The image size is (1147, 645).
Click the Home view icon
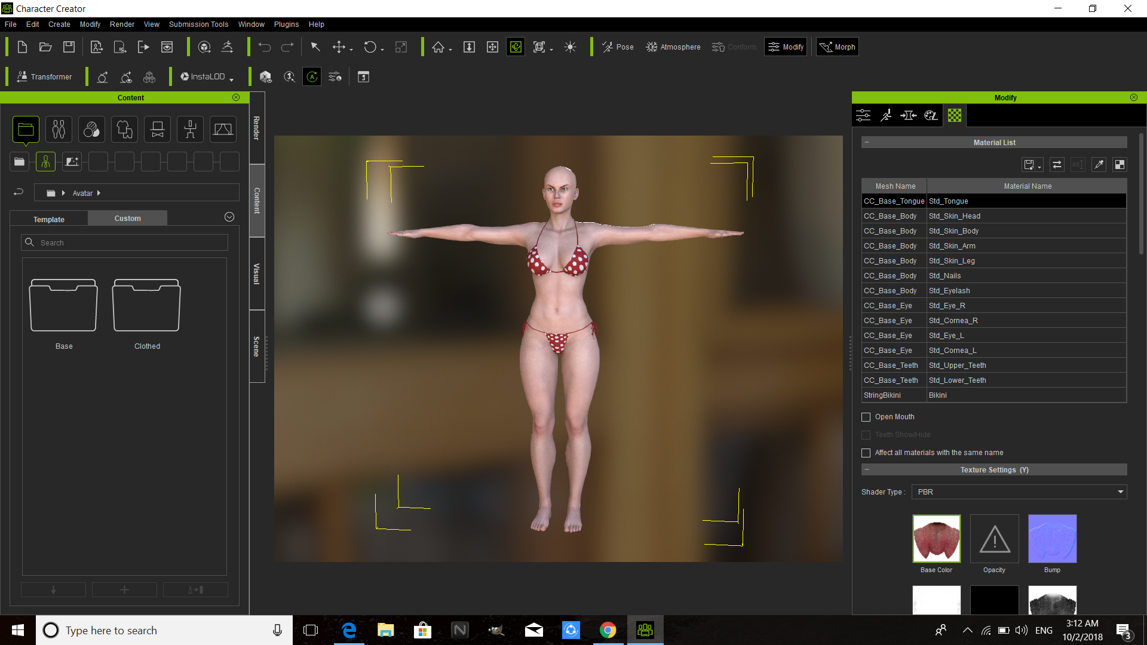click(x=438, y=47)
